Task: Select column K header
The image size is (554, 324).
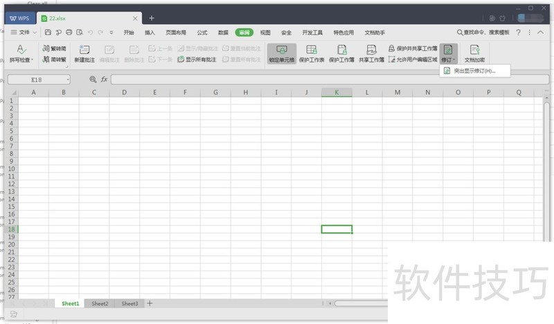Action: tap(337, 93)
